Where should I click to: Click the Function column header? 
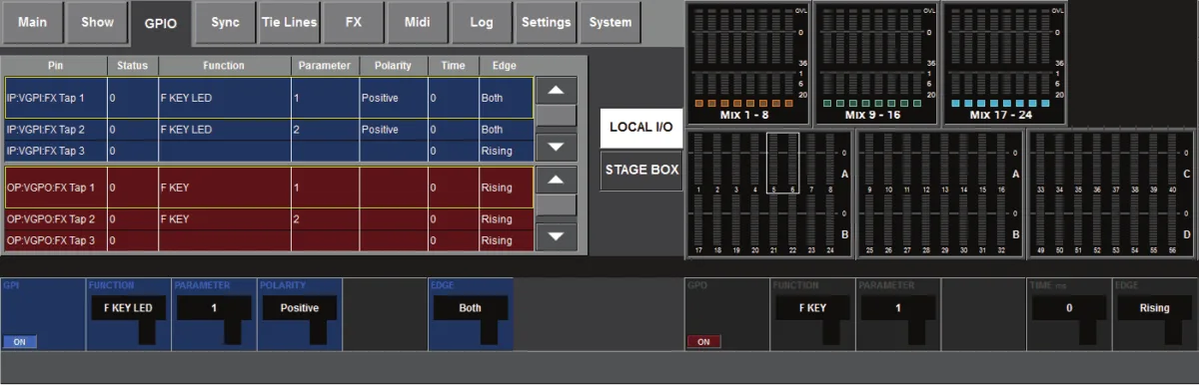[224, 66]
